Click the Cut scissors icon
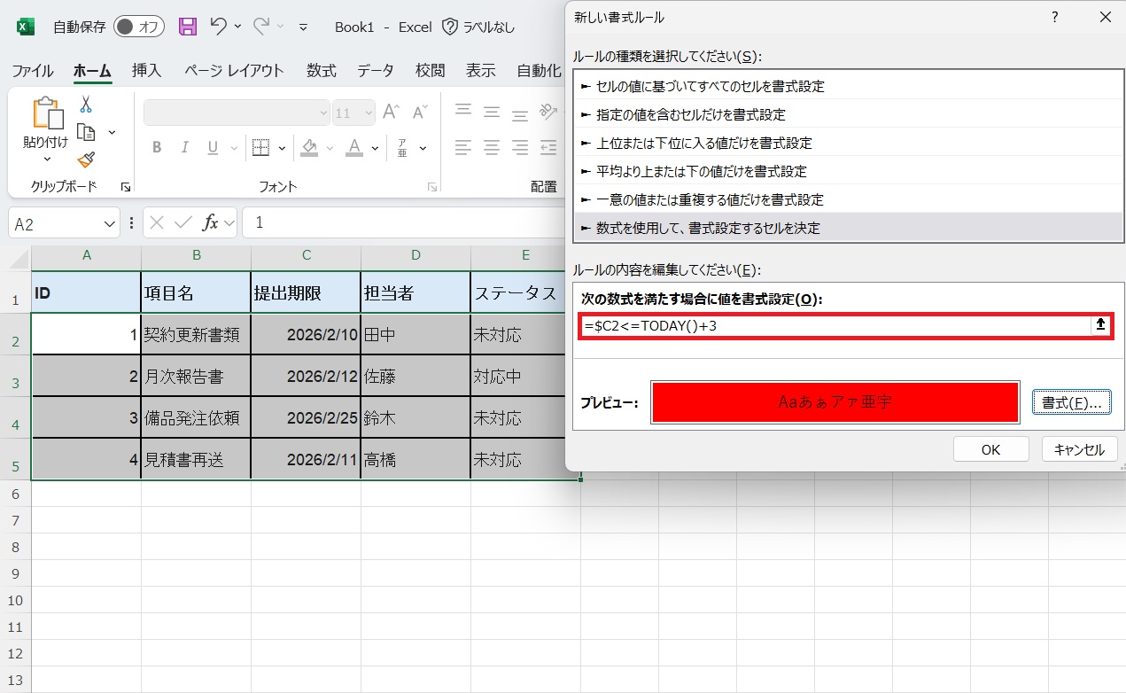Image resolution: width=1126 pixels, height=693 pixels. (86, 105)
